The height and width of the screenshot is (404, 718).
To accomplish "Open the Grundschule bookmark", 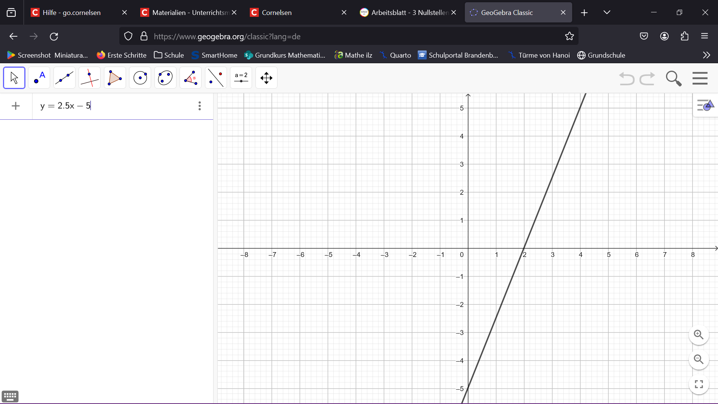I will (x=601, y=55).
